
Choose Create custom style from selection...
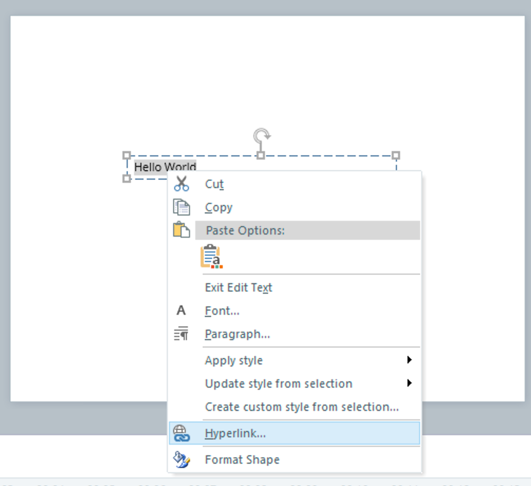(x=302, y=407)
